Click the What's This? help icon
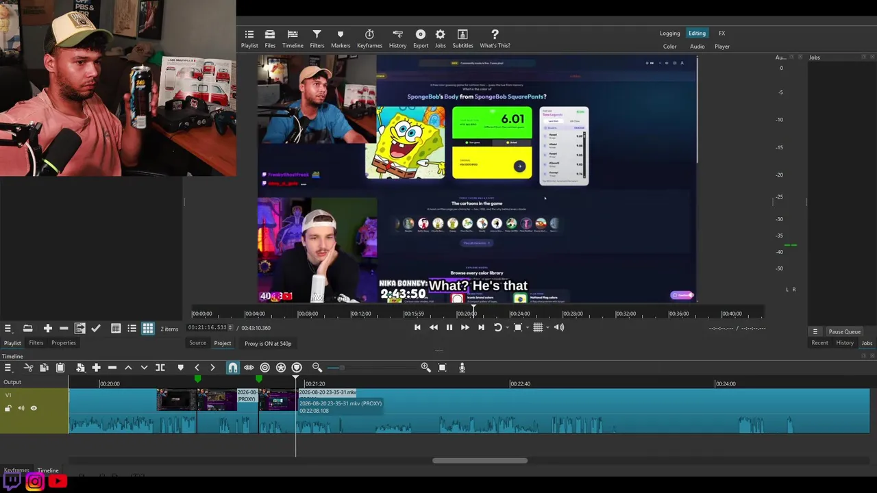This screenshot has width=877, height=493. [x=495, y=39]
